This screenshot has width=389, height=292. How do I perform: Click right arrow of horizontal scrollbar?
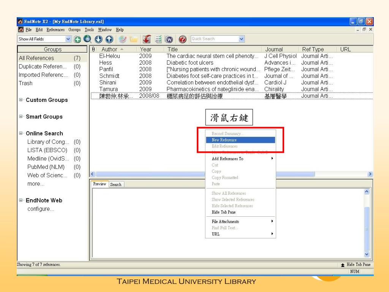(370, 174)
